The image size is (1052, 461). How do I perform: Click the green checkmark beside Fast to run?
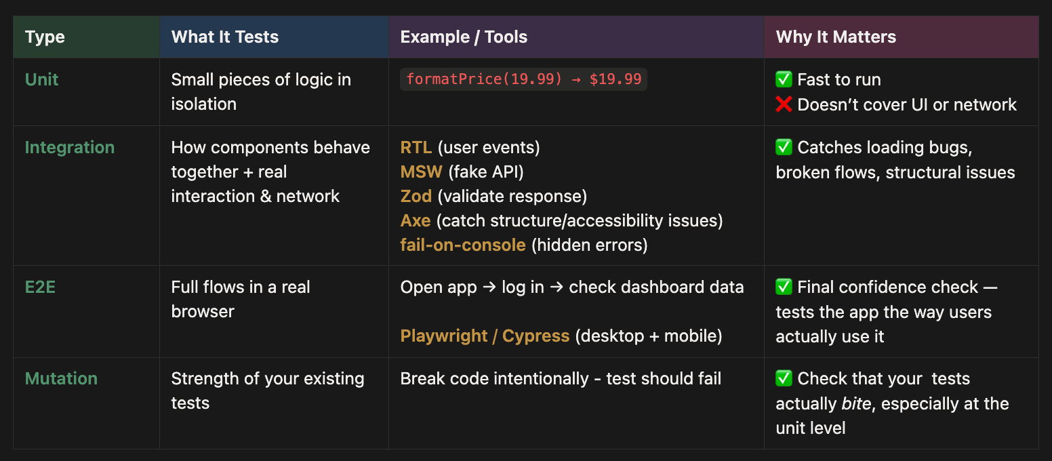[x=784, y=80]
